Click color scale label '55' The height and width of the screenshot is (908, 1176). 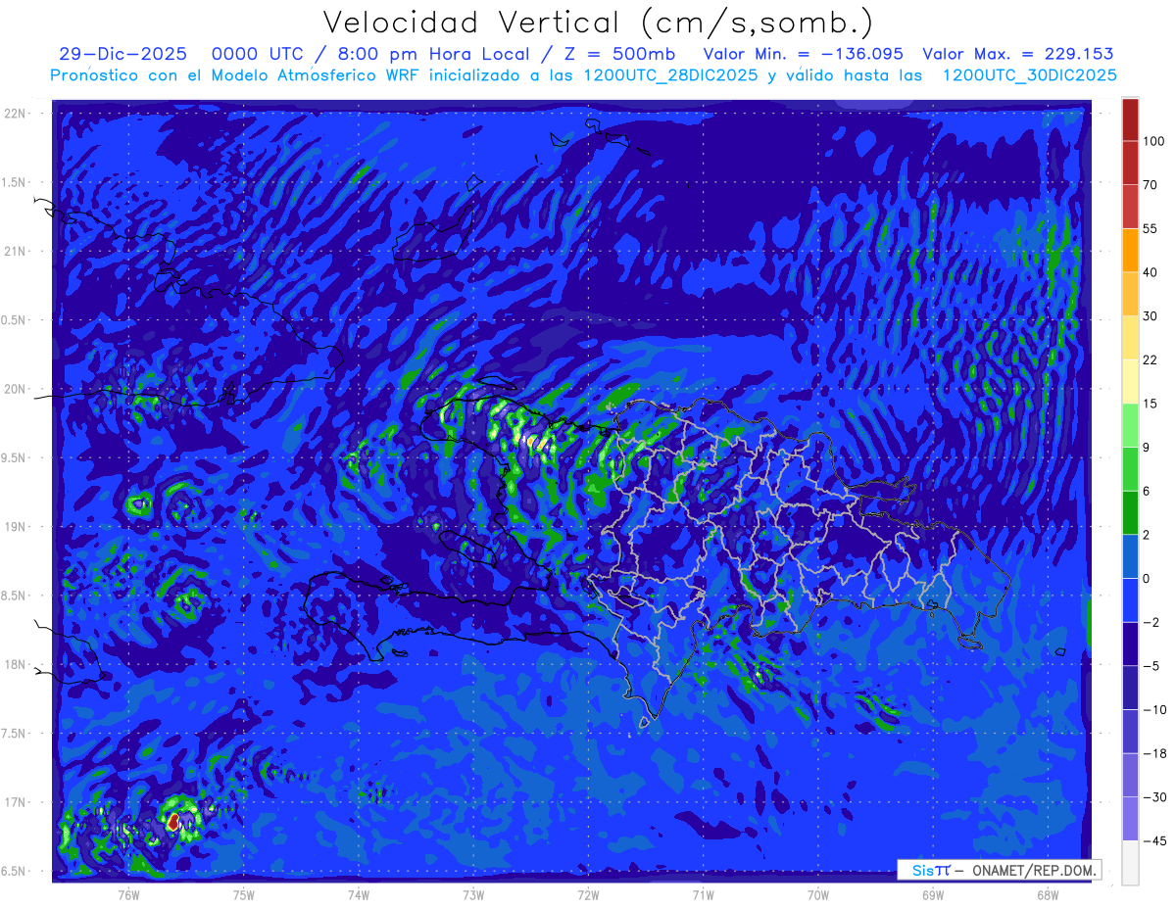(x=1151, y=228)
